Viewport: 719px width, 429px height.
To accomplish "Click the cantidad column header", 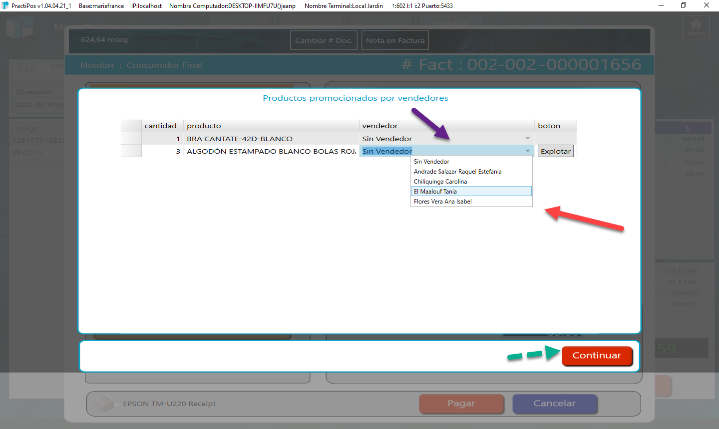I will (162, 126).
